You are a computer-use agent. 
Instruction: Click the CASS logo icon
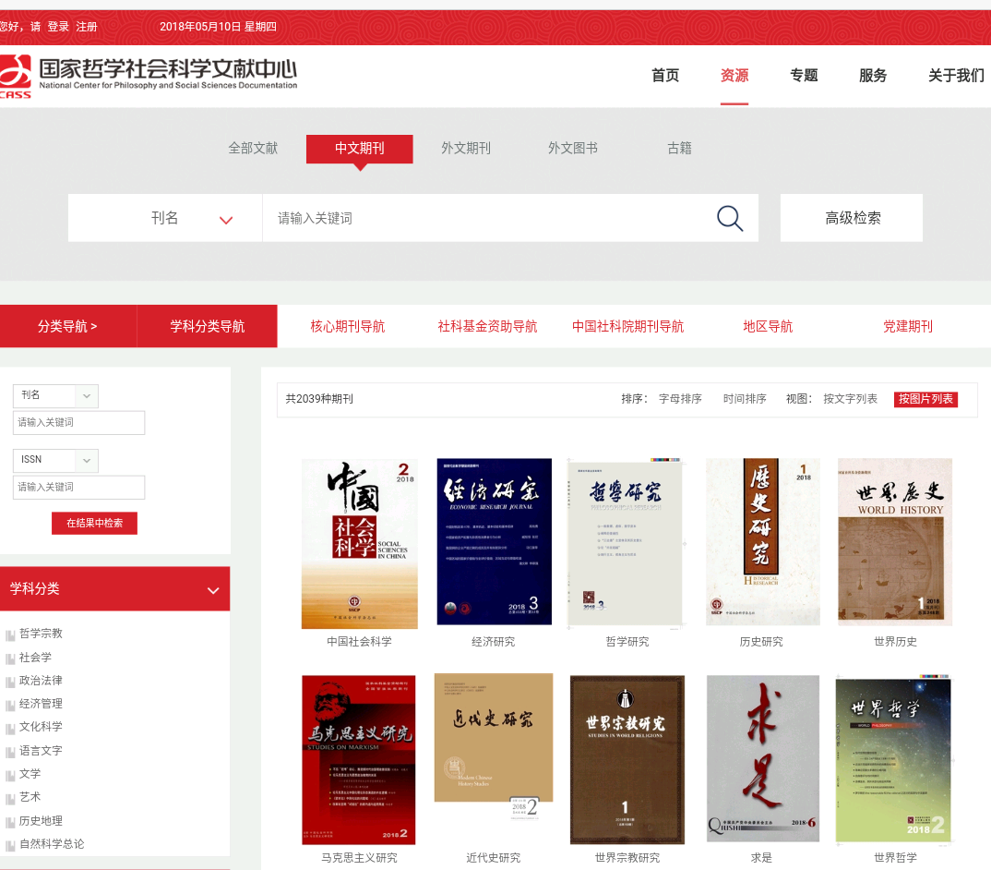[x=15, y=76]
